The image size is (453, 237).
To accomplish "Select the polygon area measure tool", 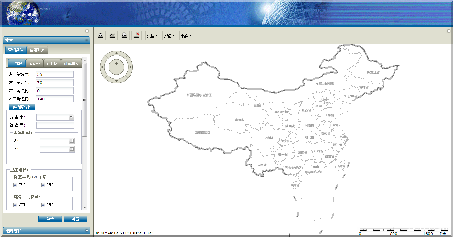I will pyautogui.click(x=125, y=36).
